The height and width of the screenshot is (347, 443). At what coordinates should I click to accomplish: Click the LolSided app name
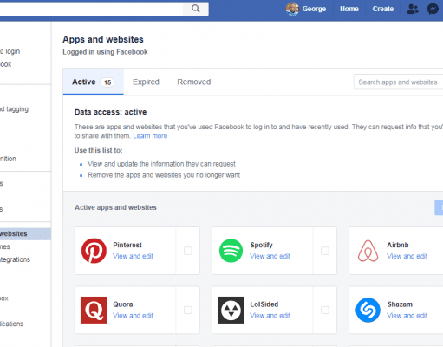pyautogui.click(x=264, y=304)
